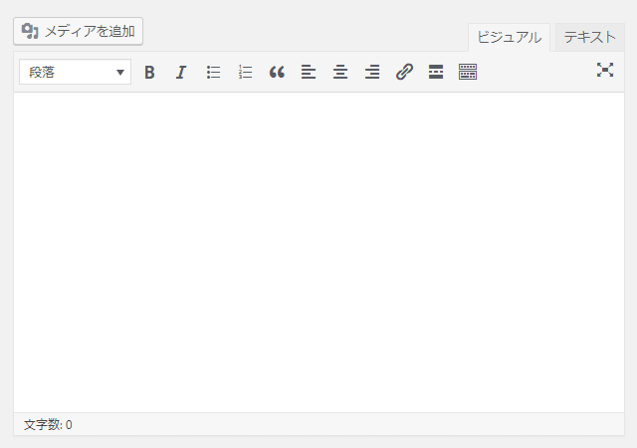Screen dimensions: 637x448
Task: Click the 文字数: 0 word count
Action: (x=48, y=425)
